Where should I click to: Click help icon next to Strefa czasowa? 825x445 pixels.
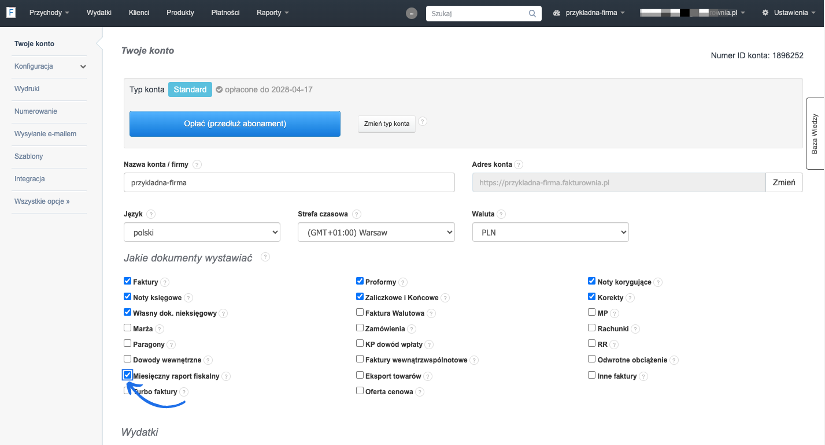pos(357,214)
